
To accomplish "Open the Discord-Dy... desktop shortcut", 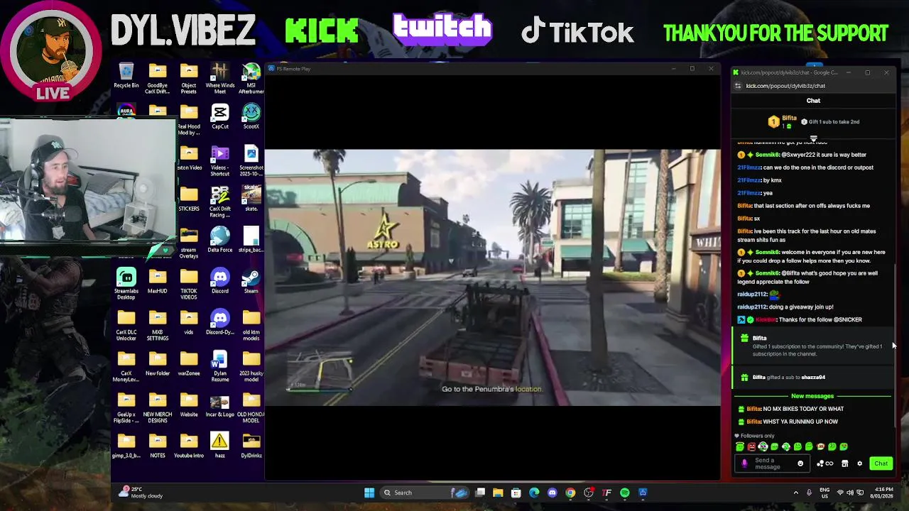I will (x=220, y=322).
